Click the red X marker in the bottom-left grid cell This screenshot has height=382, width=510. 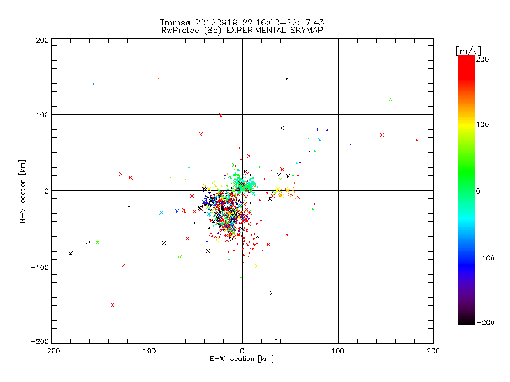[113, 305]
